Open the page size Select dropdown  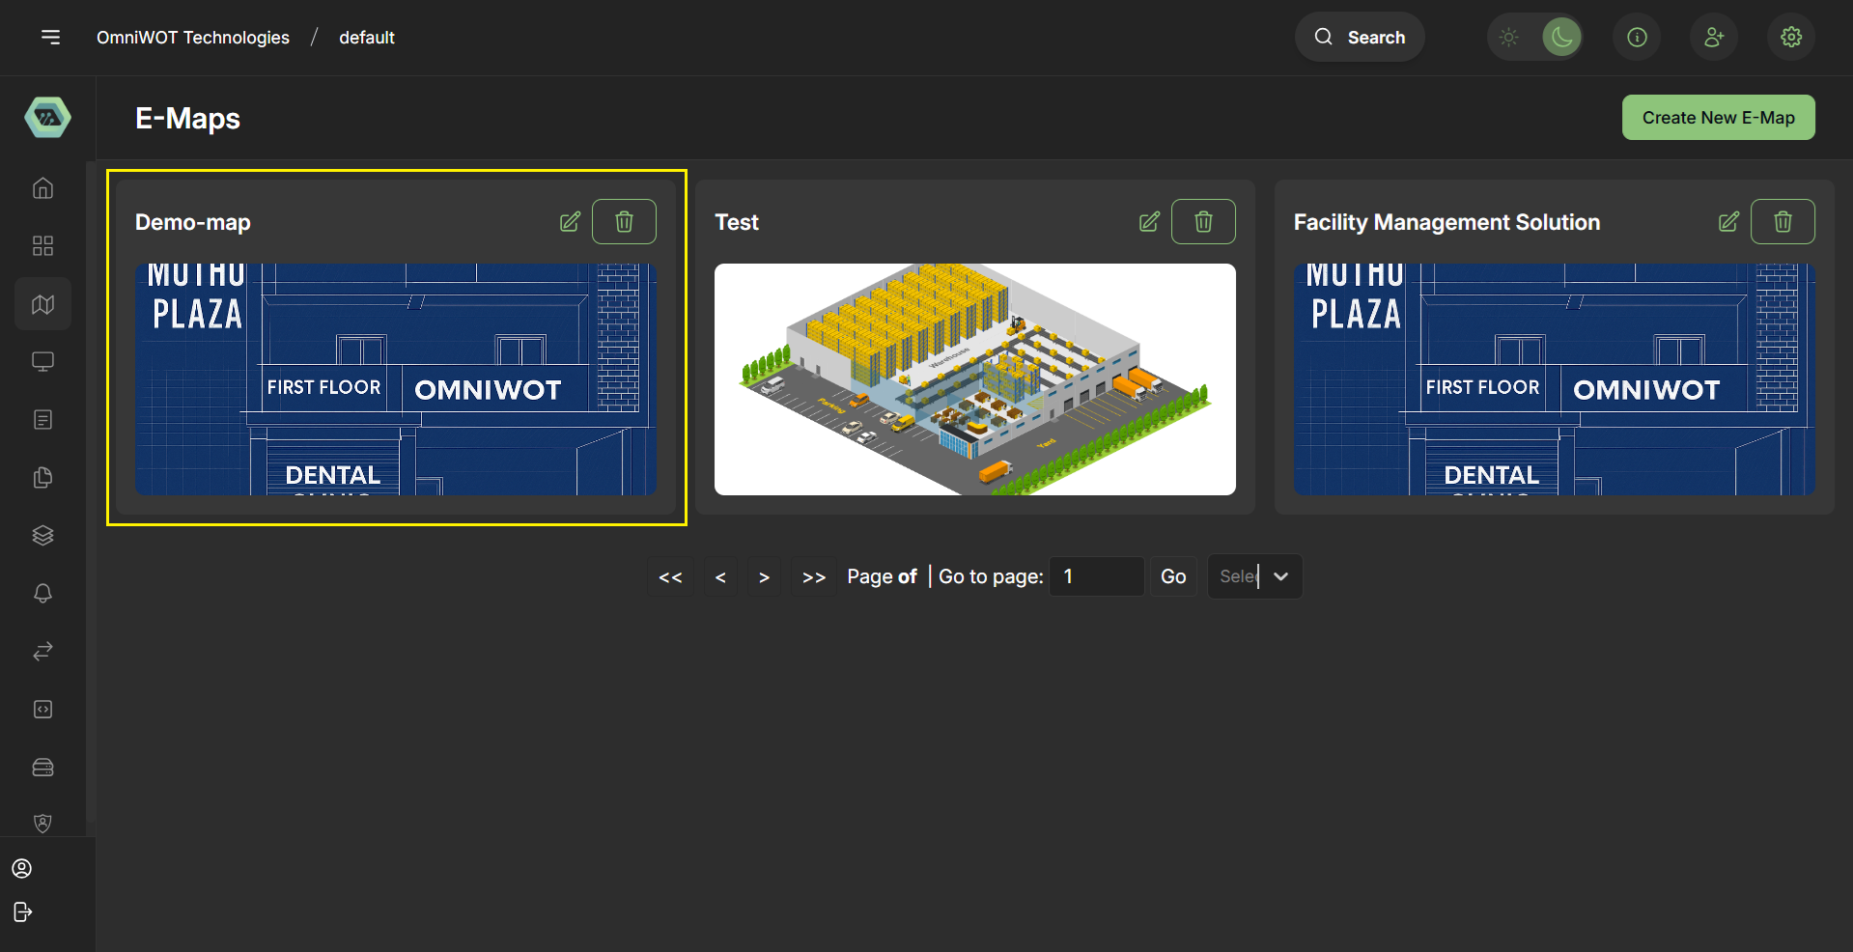(x=1254, y=576)
